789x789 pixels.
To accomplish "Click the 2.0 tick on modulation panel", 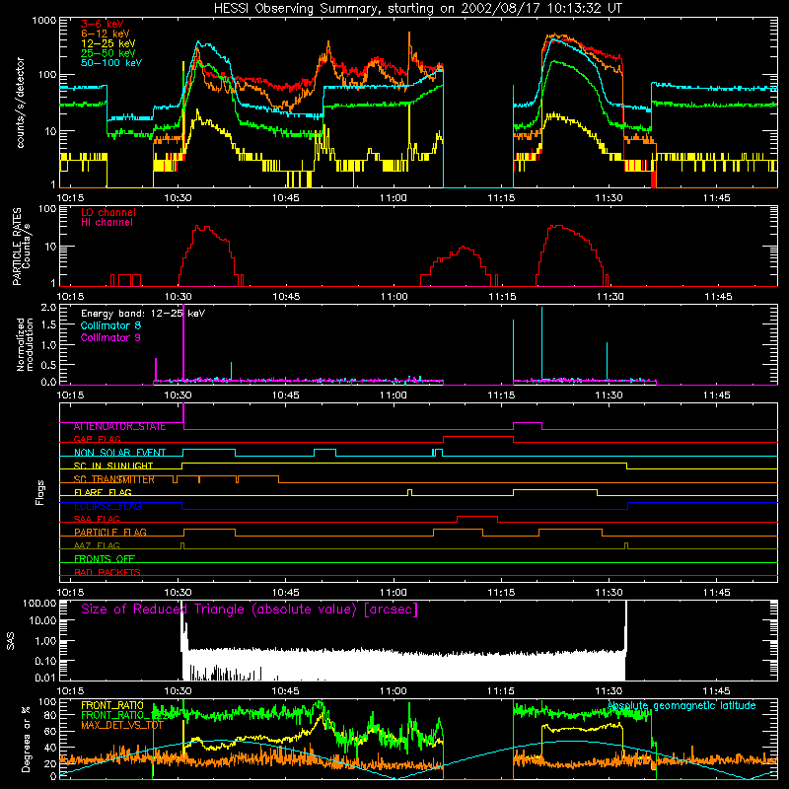I will click(x=48, y=308).
